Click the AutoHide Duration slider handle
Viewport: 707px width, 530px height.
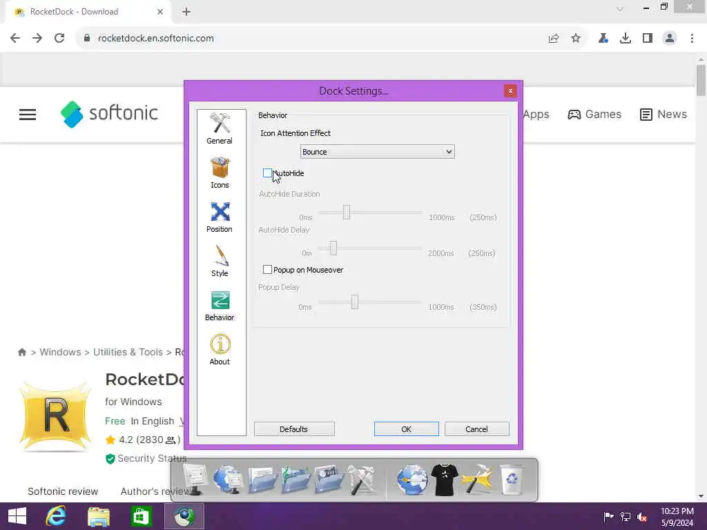point(347,212)
